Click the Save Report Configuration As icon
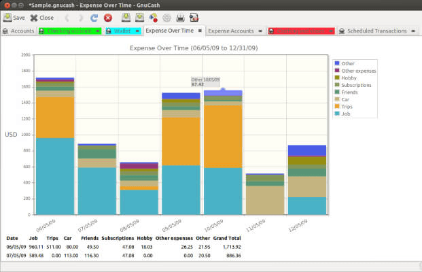 tap(139, 18)
